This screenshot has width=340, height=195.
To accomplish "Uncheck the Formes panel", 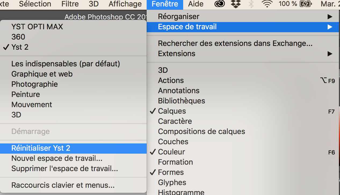I will click(171, 172).
